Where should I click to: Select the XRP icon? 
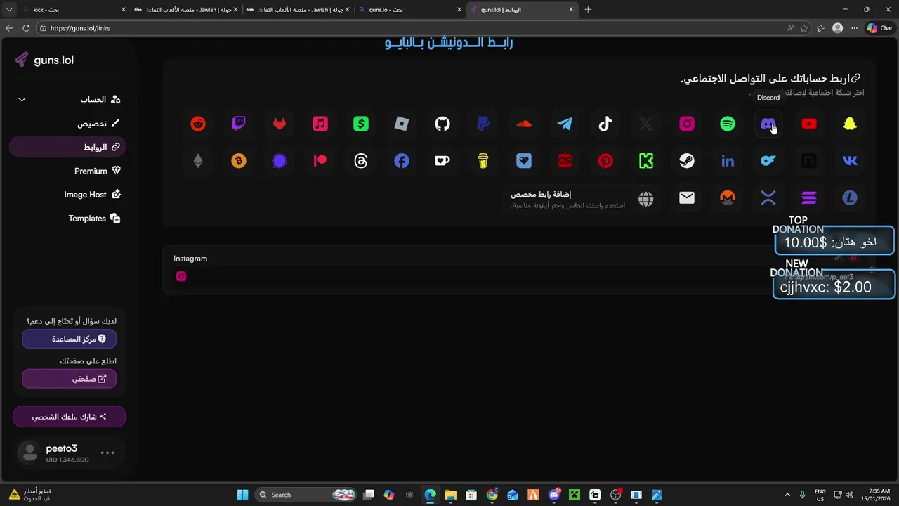pyautogui.click(x=768, y=199)
